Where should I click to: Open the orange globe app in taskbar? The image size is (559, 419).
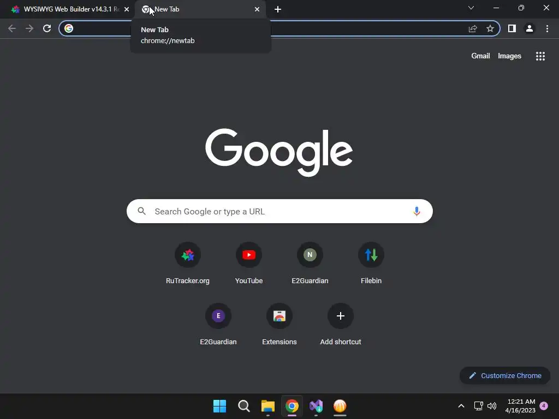point(340,406)
